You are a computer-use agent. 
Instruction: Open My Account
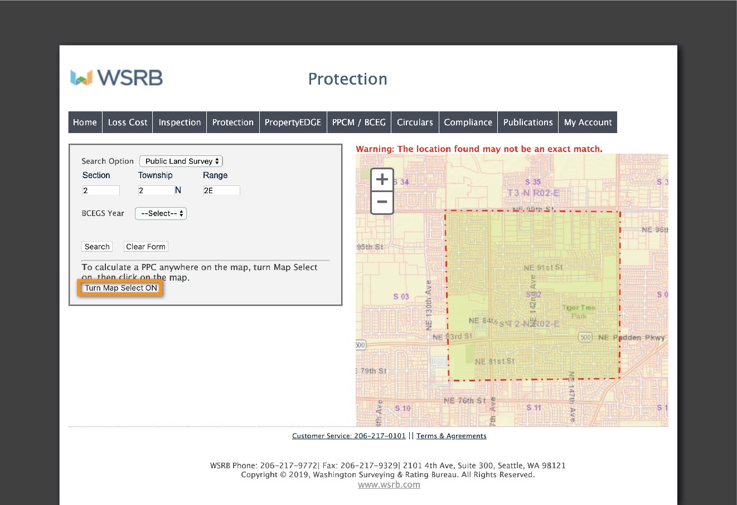(x=588, y=122)
